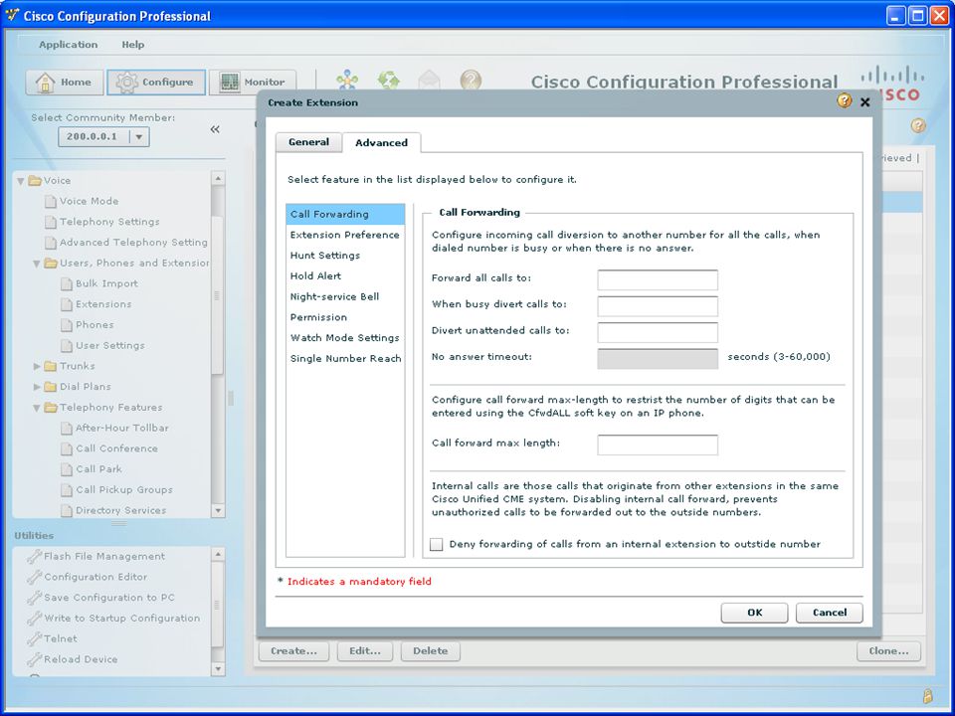Open Reload Device utility
This screenshot has height=716, width=955.
[81, 659]
